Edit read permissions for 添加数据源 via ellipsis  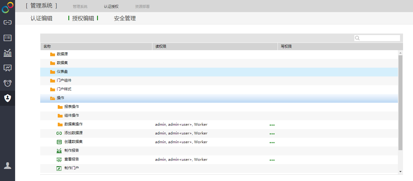tap(272, 134)
